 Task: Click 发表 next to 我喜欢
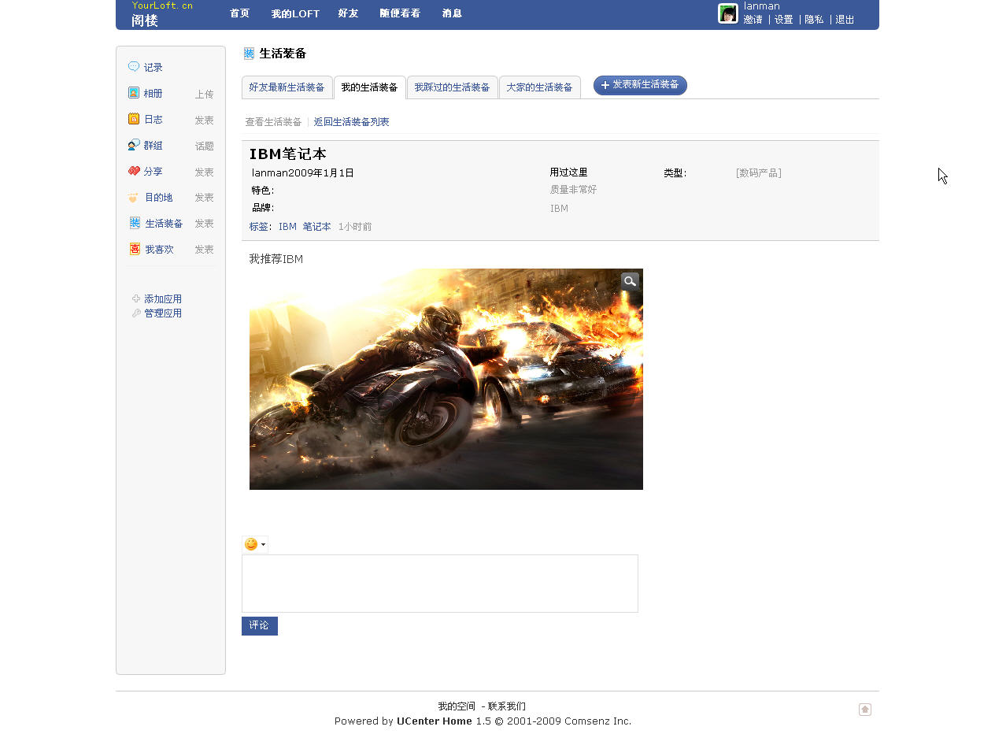pyautogui.click(x=204, y=250)
